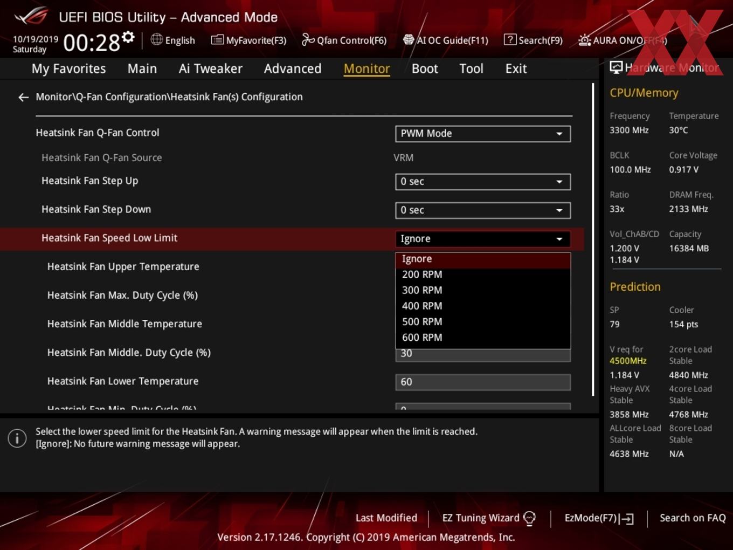Open Heatsink Fan Q-Fan Control PWM Mode dropdown
The height and width of the screenshot is (550, 733).
pos(483,134)
